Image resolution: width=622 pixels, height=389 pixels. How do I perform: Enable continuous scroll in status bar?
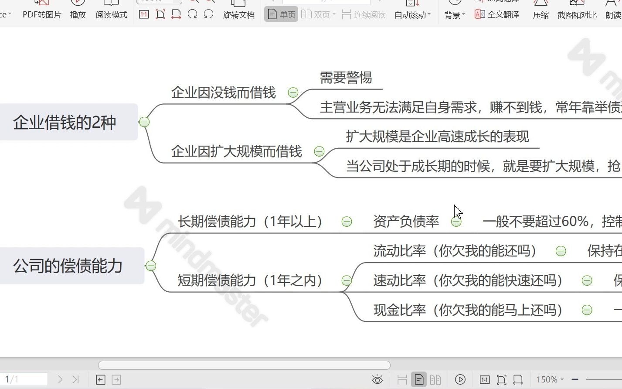402,379
